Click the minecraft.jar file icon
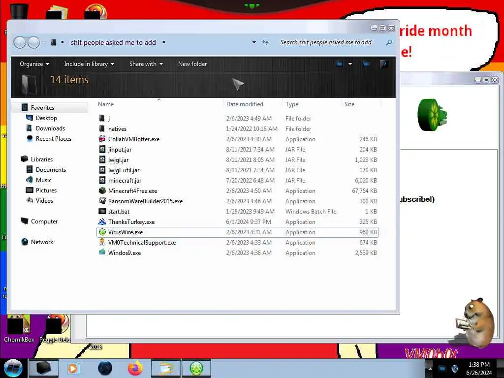 point(102,180)
